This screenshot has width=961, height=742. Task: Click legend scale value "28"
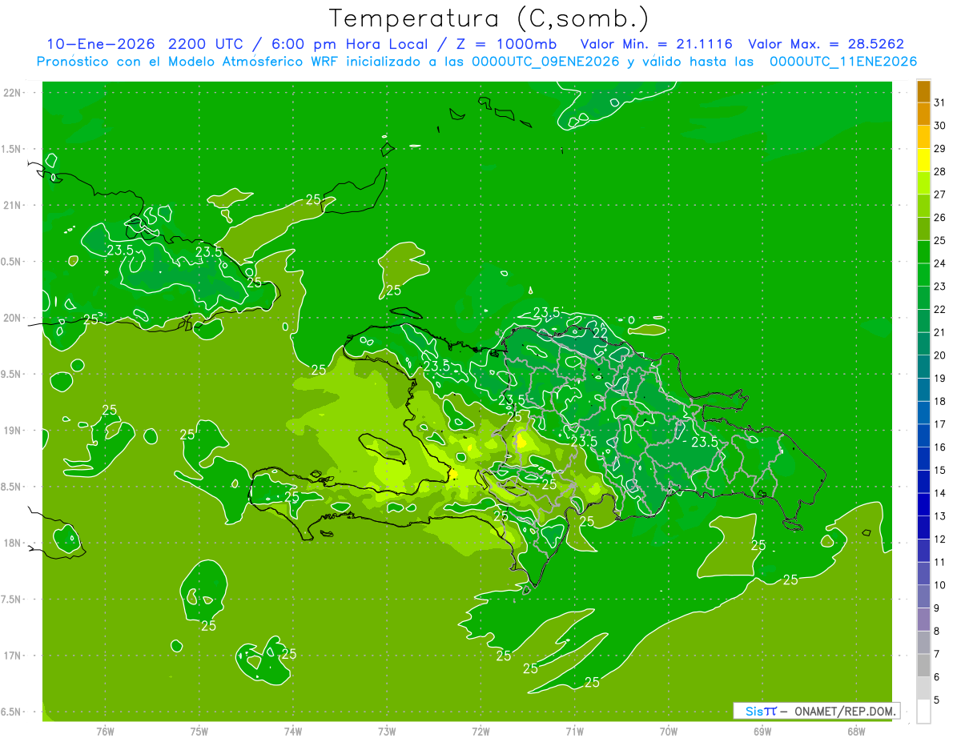(940, 171)
